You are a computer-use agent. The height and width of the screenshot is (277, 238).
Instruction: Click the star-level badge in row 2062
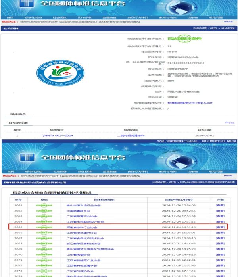[44, 211]
